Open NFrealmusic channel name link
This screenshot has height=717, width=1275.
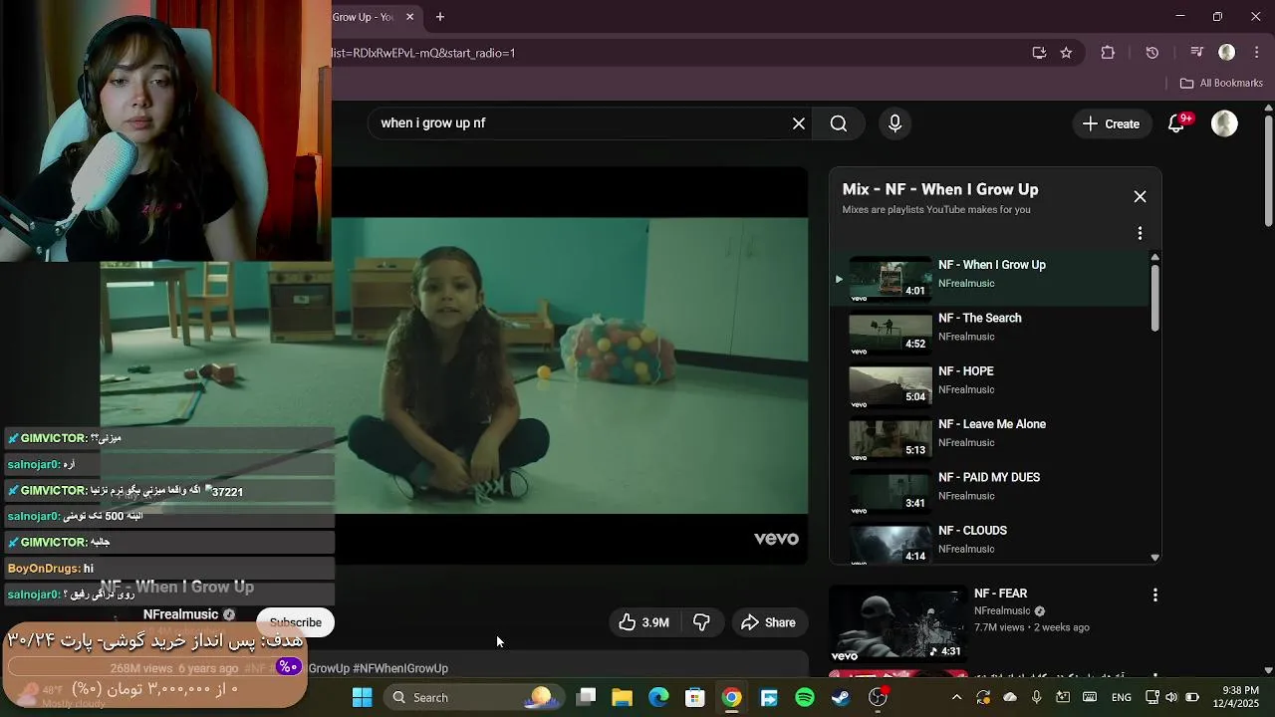point(180,614)
